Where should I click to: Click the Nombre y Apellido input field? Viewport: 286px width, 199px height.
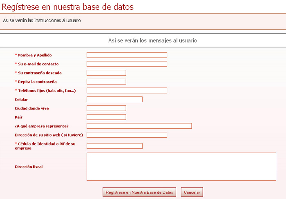[127, 55]
